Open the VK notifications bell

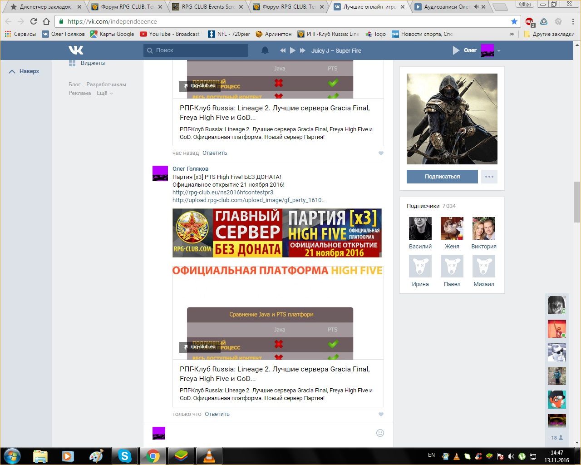[265, 50]
